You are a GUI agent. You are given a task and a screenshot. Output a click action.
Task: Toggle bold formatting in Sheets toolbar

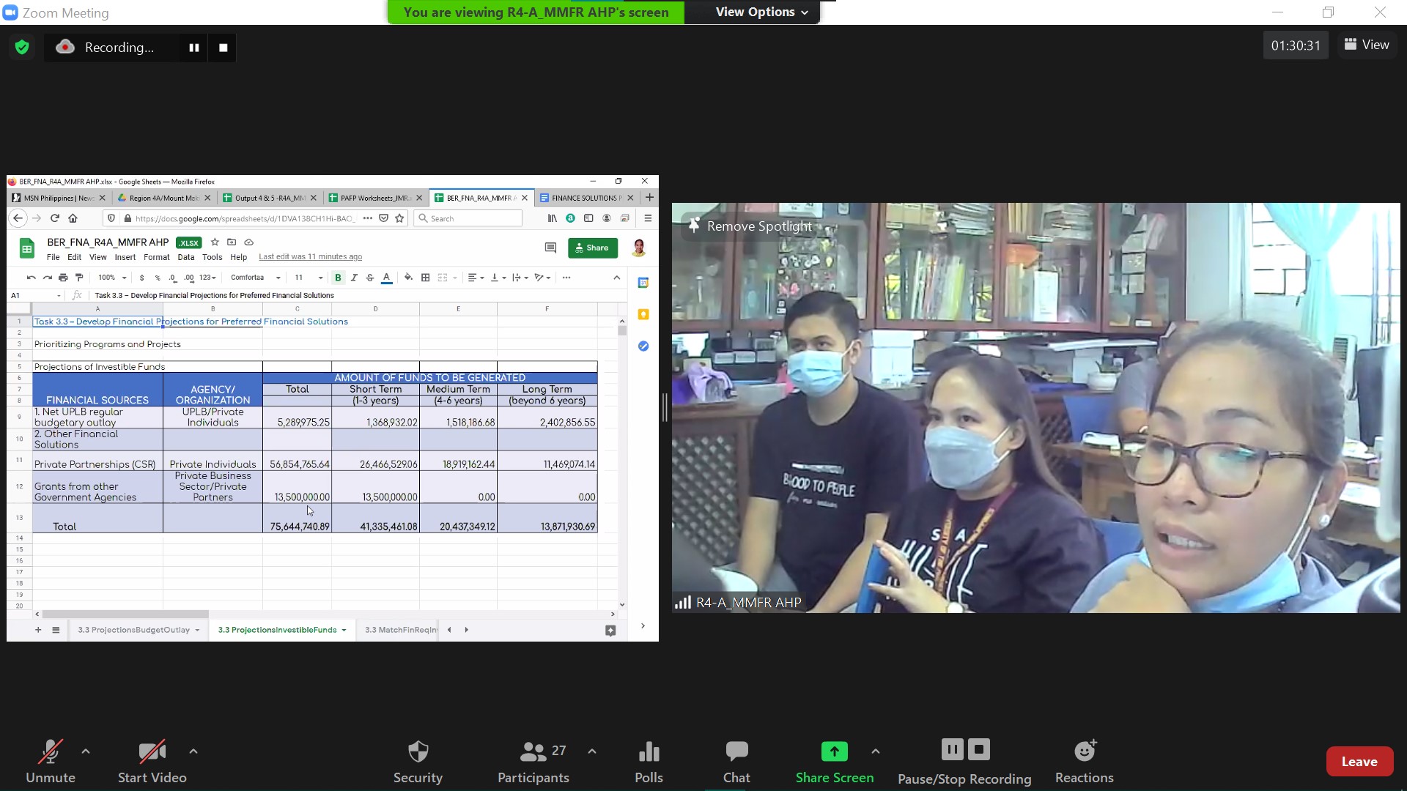[x=338, y=278]
